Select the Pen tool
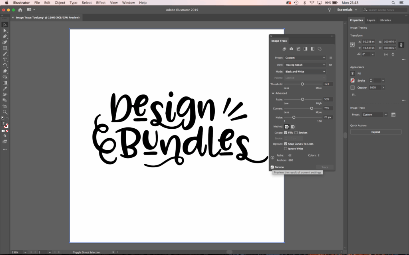The image size is (409, 255). point(5,36)
